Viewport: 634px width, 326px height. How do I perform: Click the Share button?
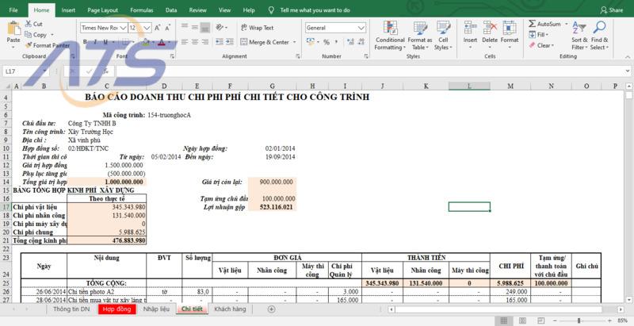tap(613, 10)
